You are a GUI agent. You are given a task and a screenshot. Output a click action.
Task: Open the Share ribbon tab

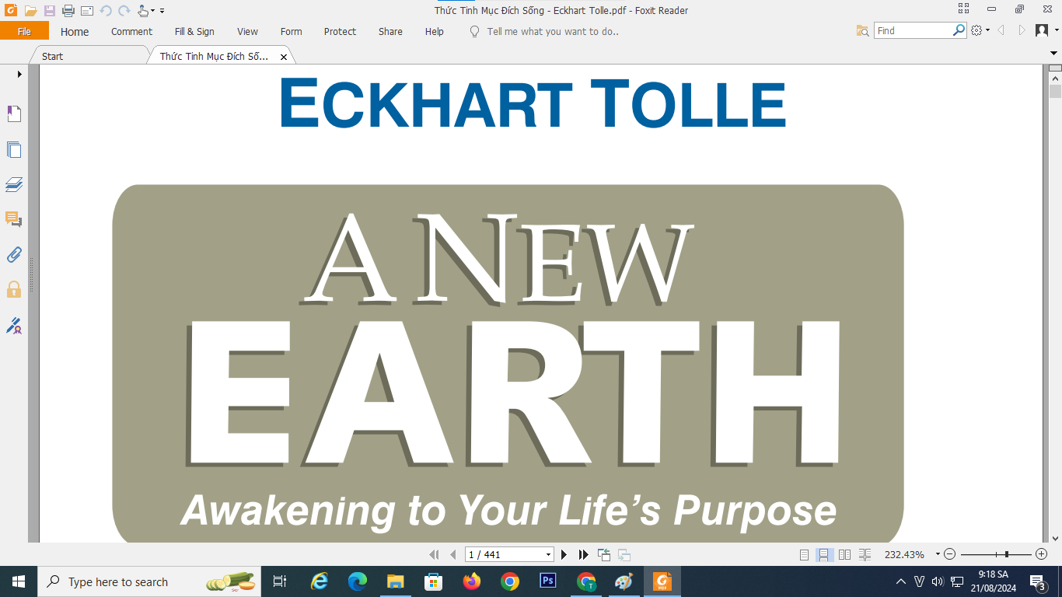pyautogui.click(x=390, y=31)
